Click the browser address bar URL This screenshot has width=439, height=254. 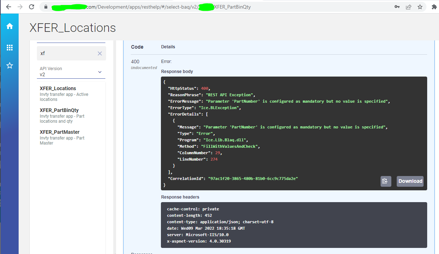coord(151,7)
